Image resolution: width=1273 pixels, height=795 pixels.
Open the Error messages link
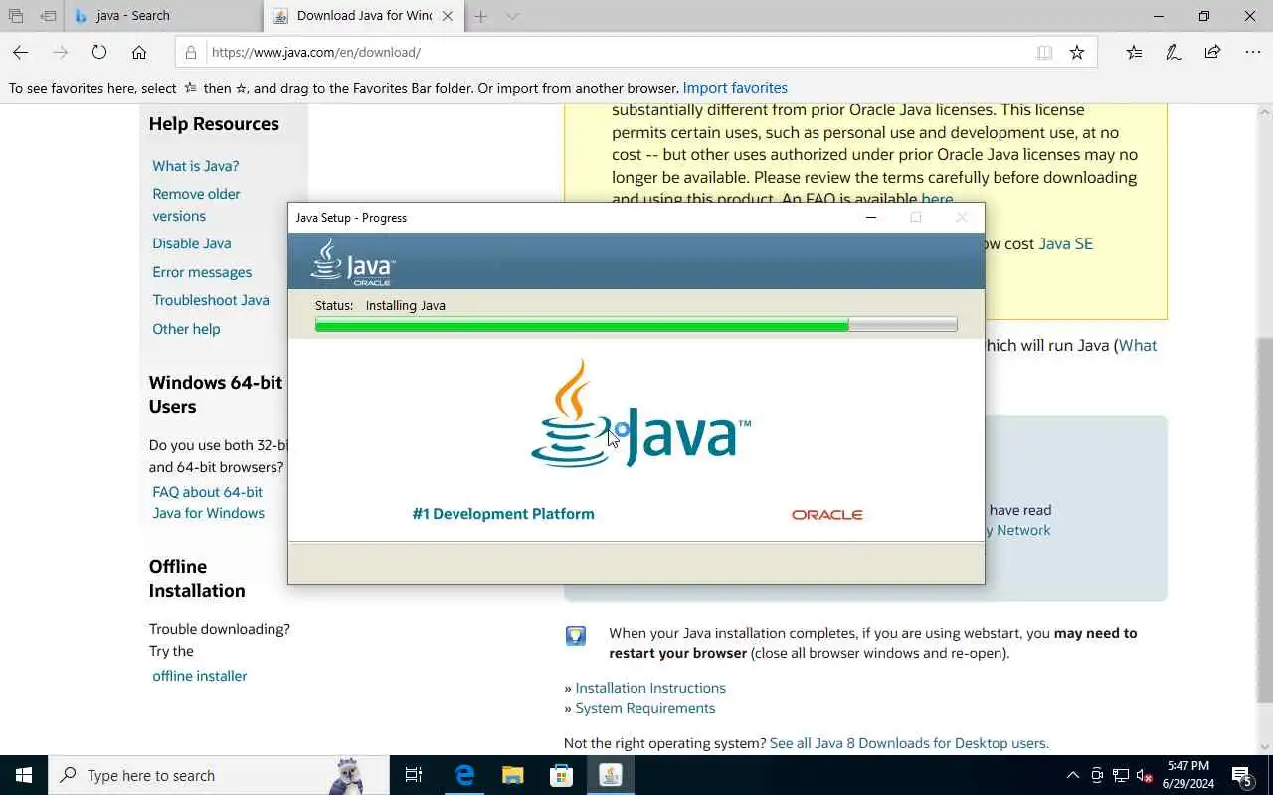pos(202,272)
